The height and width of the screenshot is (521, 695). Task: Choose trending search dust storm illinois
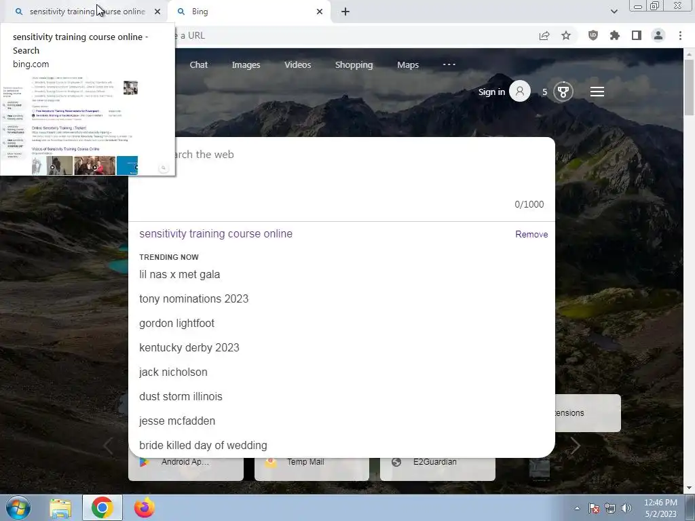(181, 396)
